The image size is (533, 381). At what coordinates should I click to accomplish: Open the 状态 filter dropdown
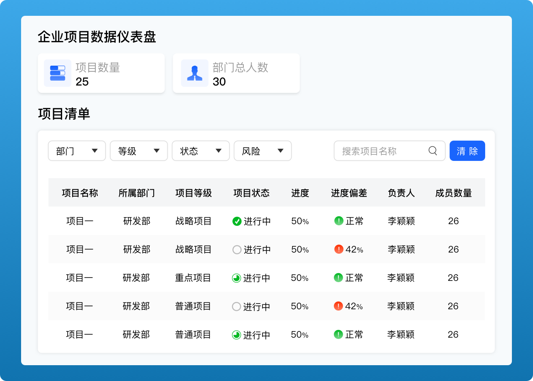pyautogui.click(x=201, y=151)
